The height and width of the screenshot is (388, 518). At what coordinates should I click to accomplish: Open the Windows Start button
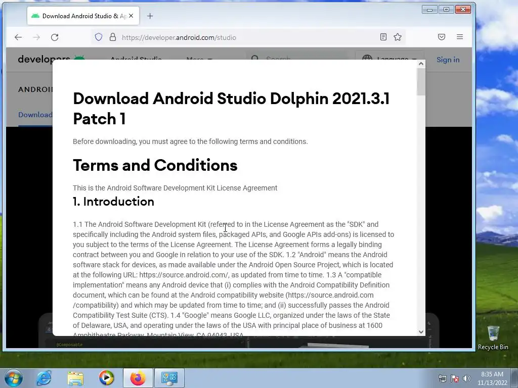14,378
